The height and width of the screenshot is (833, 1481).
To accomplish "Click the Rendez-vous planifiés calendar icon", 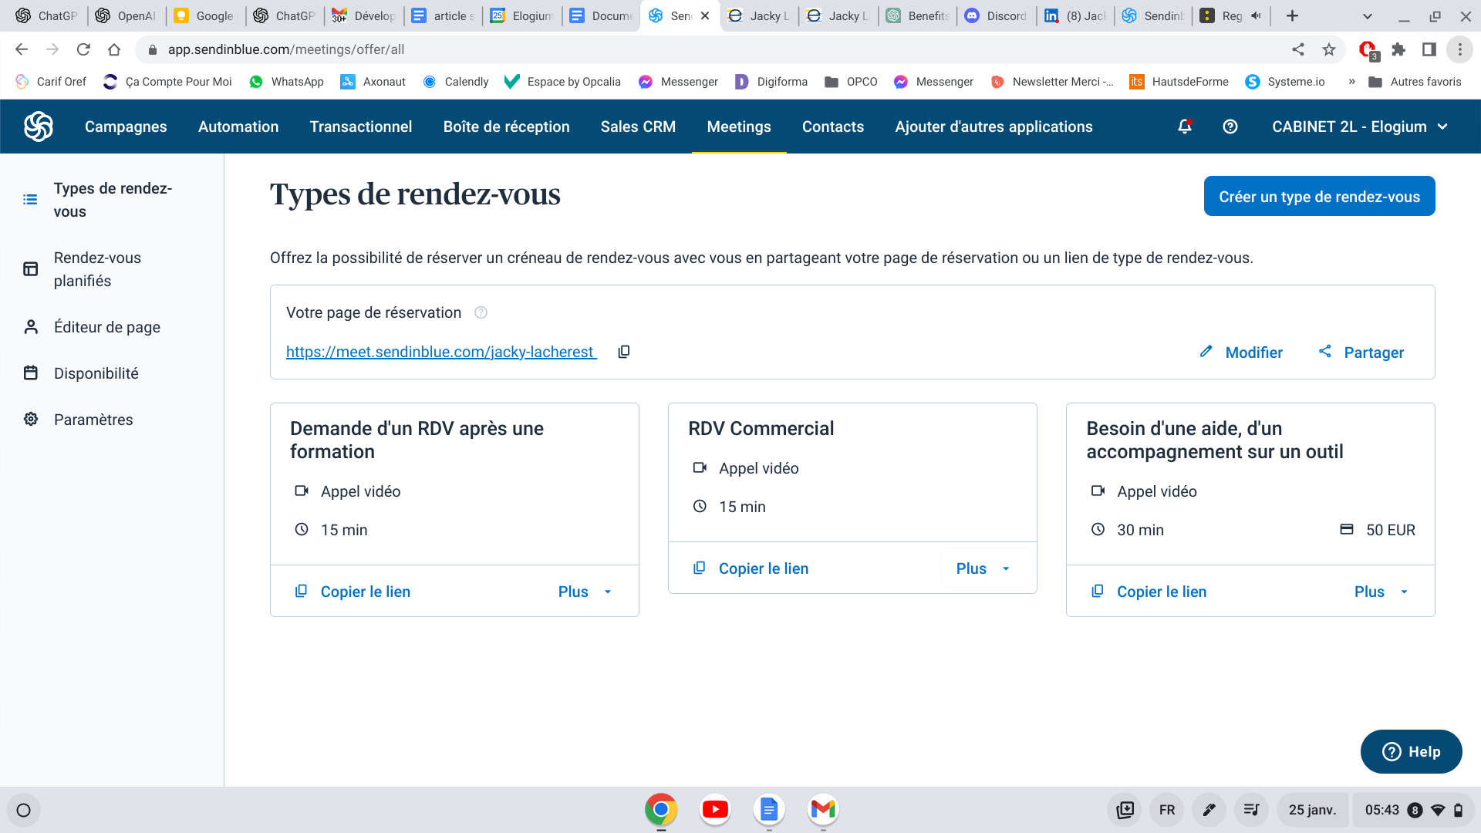I will (31, 269).
